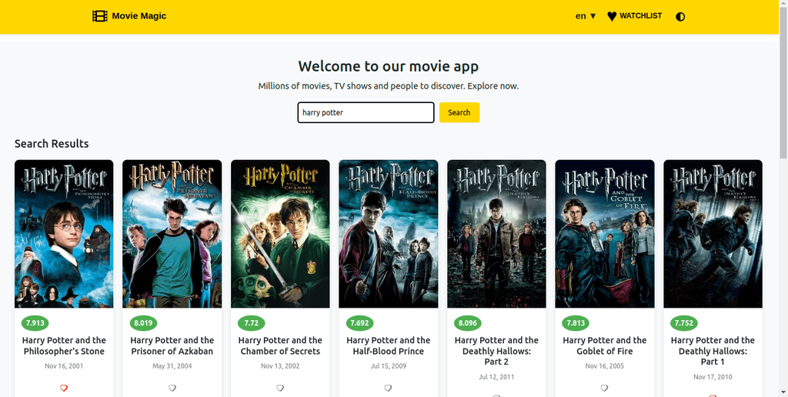Screen dimensions: 788x397
Task: Click the yellow Search button
Action: (459, 112)
